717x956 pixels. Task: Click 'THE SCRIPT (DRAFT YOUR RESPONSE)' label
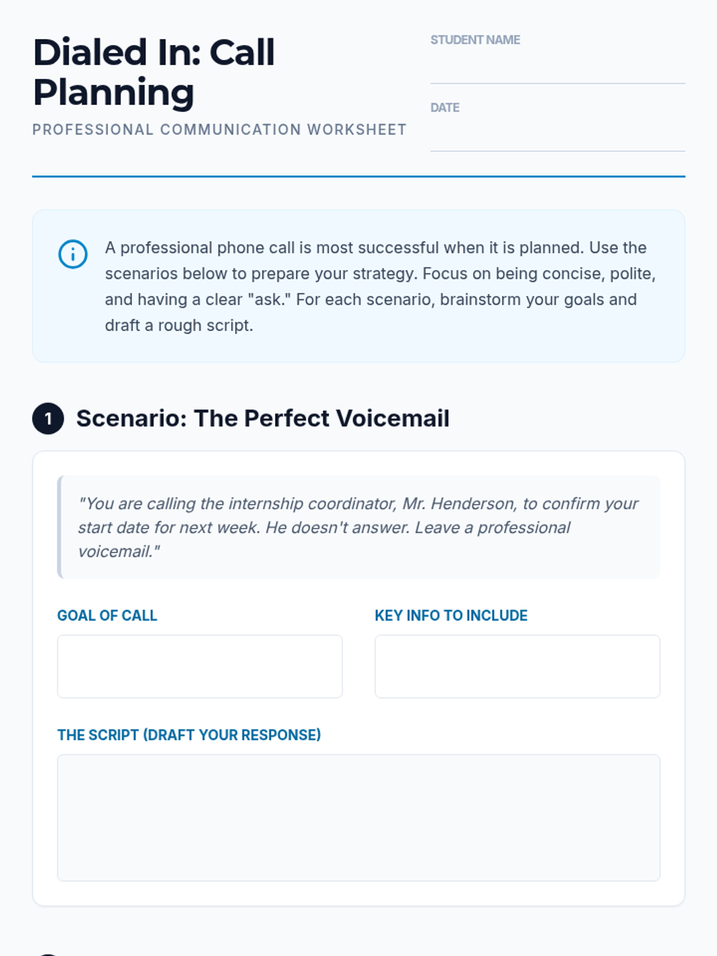tap(189, 735)
